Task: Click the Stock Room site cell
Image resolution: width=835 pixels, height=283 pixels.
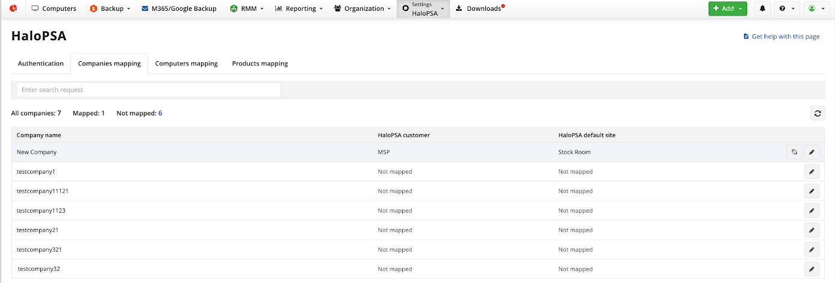Action: click(x=574, y=152)
